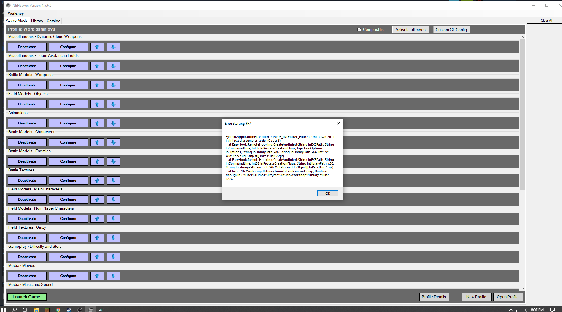The height and width of the screenshot is (312, 562).
Task: Move Battle Textures mod down
Action: [113, 181]
